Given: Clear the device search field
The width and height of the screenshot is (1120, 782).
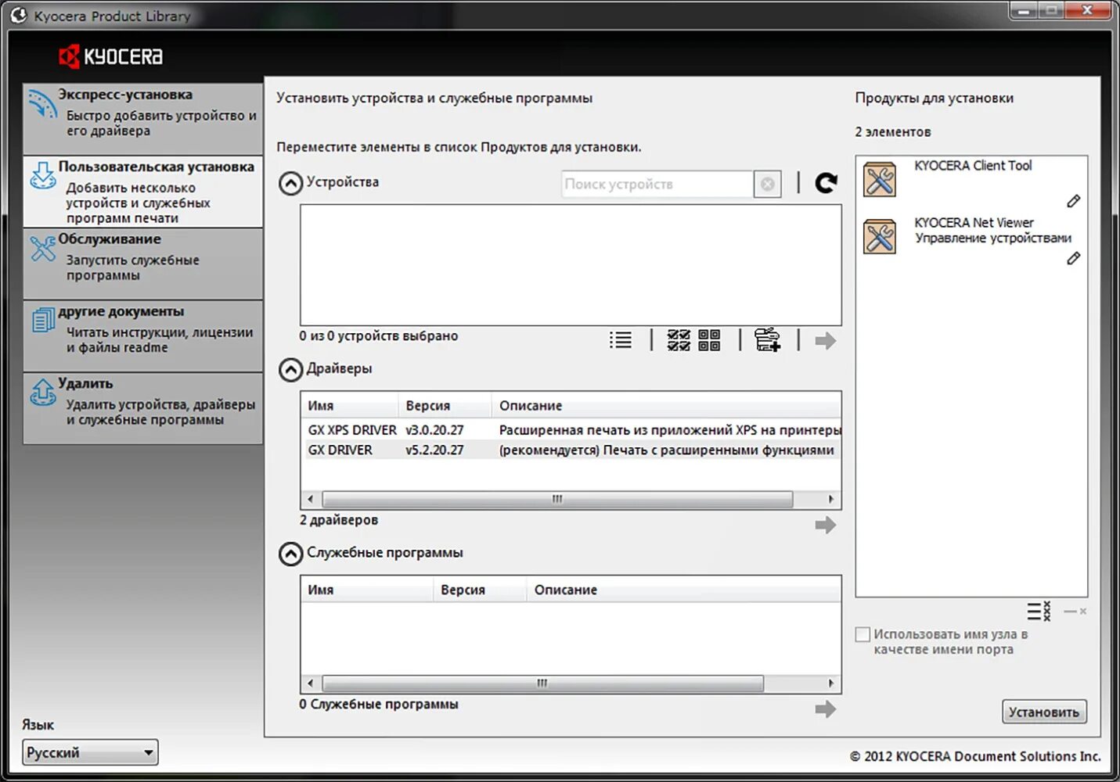Looking at the screenshot, I should 768,185.
